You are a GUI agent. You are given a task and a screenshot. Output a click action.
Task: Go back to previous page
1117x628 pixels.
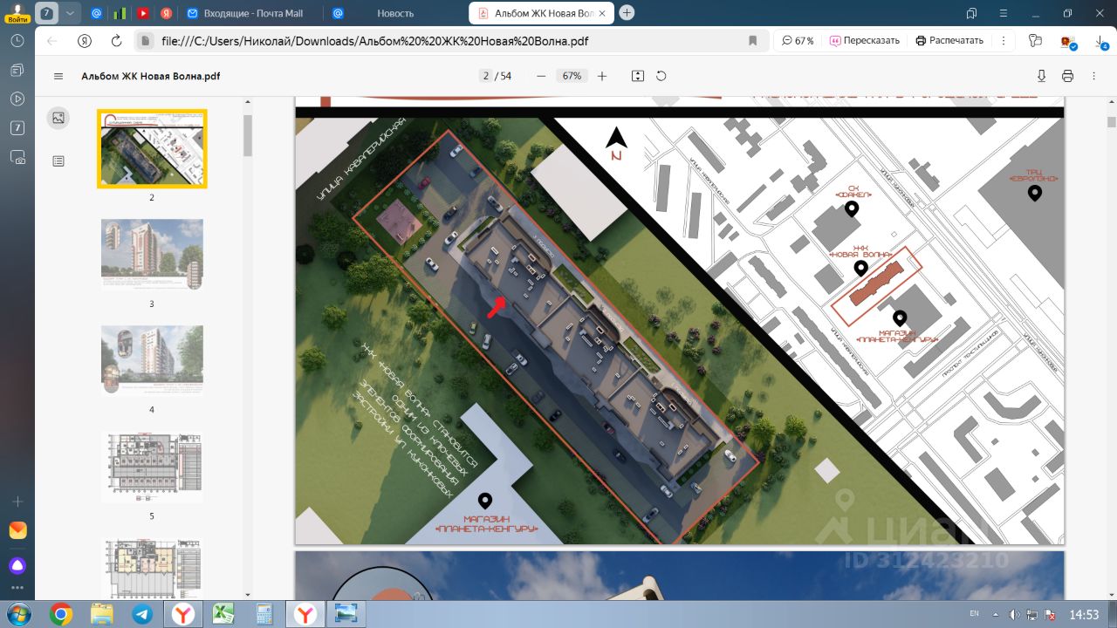(52, 41)
